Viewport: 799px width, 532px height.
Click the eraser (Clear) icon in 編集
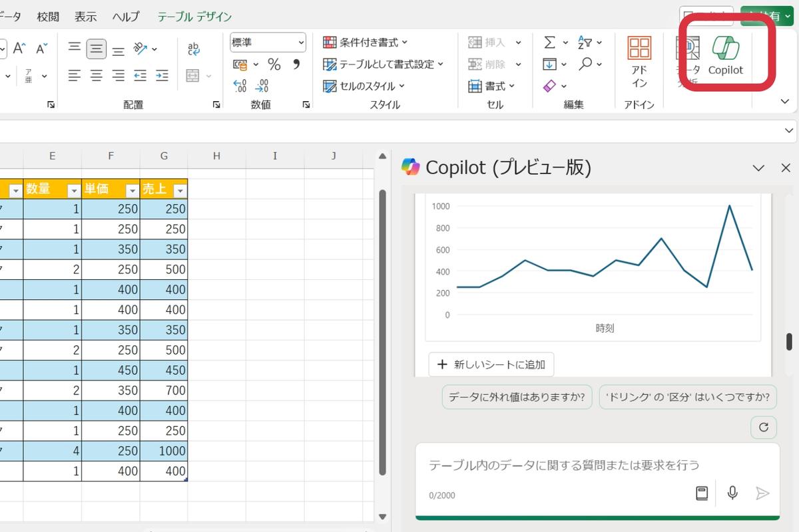551,85
